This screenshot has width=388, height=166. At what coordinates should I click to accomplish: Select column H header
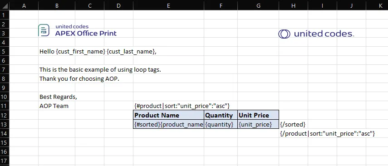pos(293,6)
